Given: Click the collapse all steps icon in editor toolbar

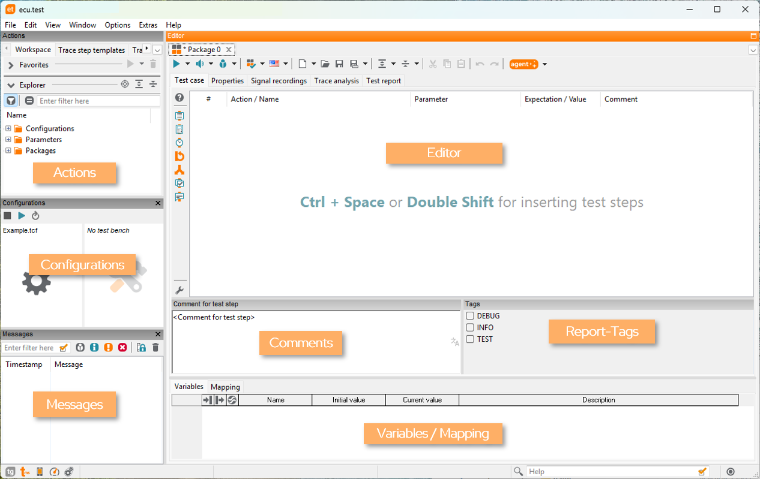Looking at the screenshot, I should [x=405, y=64].
